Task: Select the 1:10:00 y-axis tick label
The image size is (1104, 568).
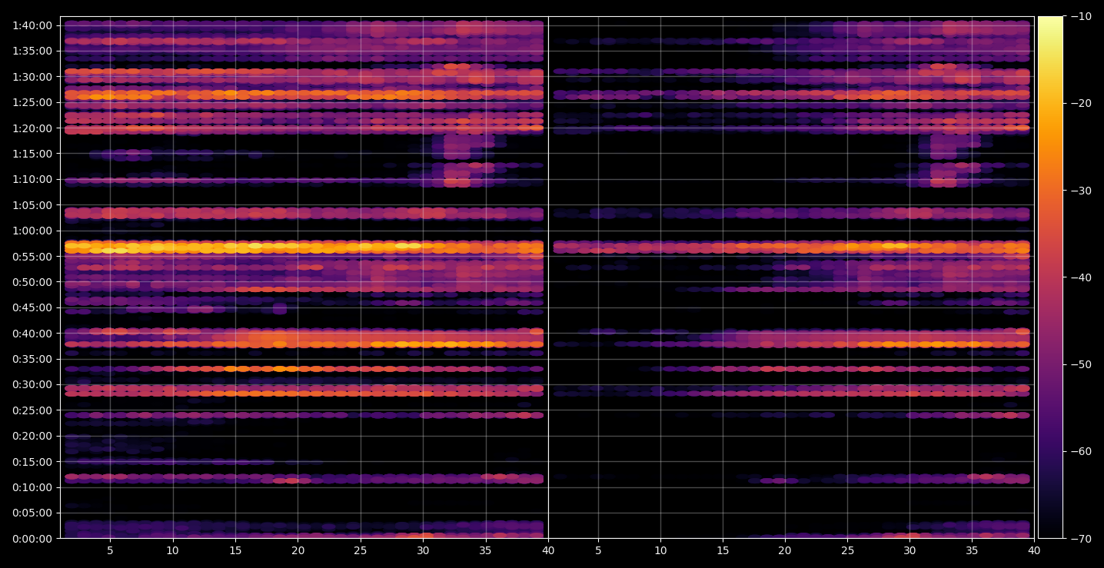Action: [x=32, y=179]
